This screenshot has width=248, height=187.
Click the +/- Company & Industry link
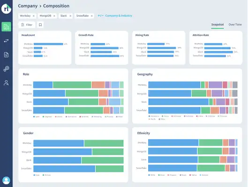click(115, 15)
